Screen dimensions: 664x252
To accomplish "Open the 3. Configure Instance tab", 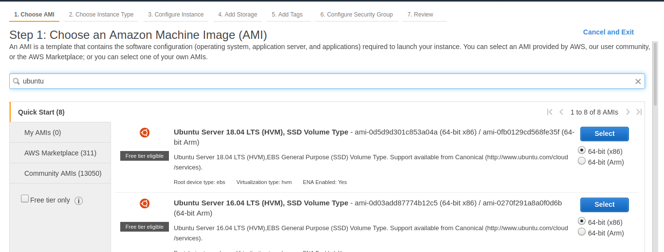I will (x=176, y=15).
